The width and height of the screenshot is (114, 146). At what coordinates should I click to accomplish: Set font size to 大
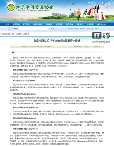(99, 46)
